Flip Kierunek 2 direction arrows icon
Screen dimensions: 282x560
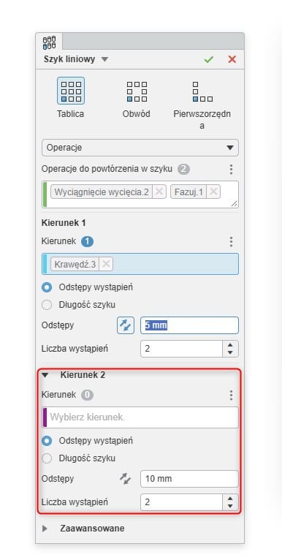click(126, 479)
